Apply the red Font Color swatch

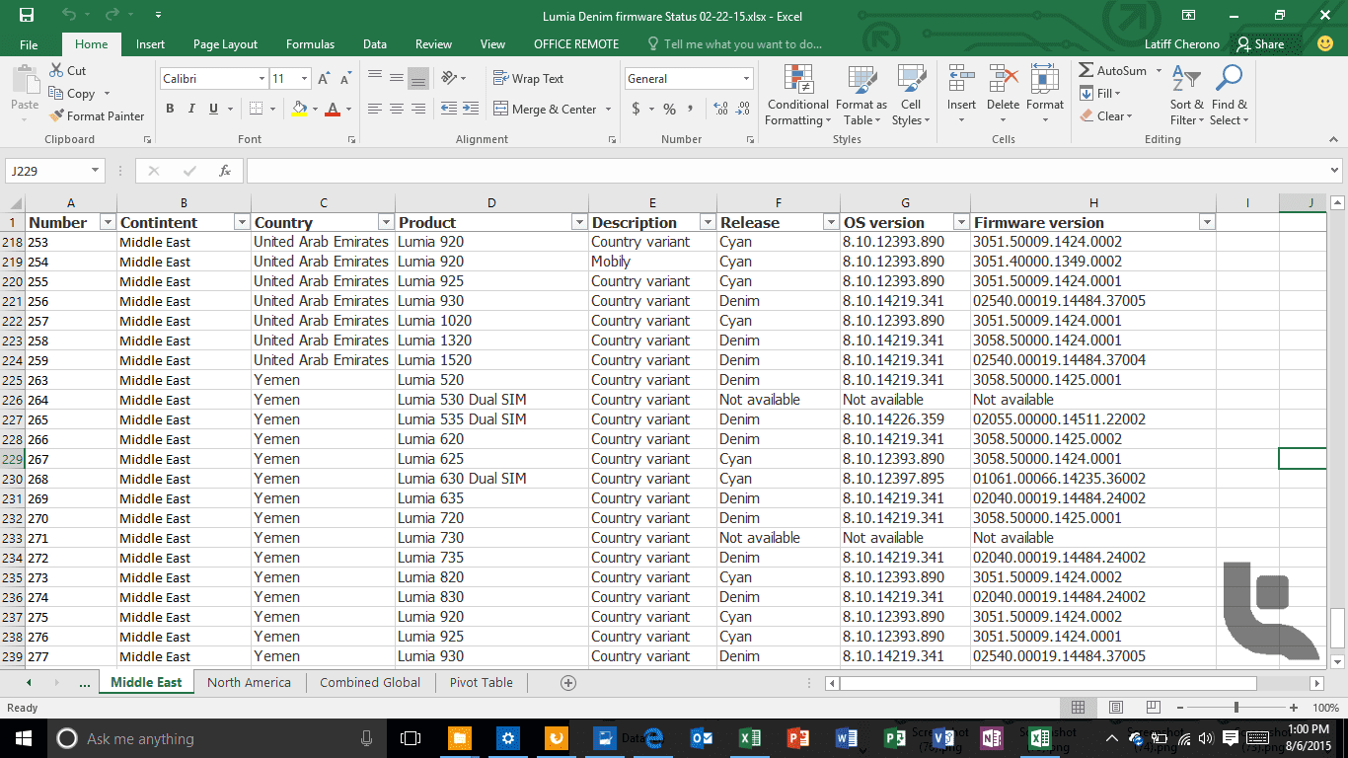(334, 110)
